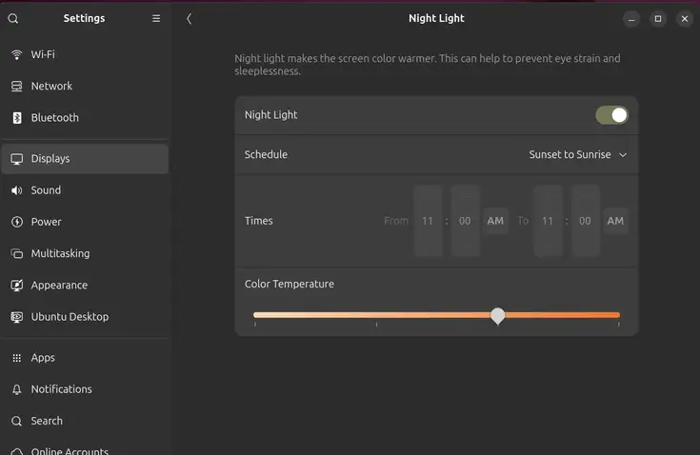This screenshot has height=455, width=700.
Task: Click the Apps grid icon
Action: [x=17, y=358]
